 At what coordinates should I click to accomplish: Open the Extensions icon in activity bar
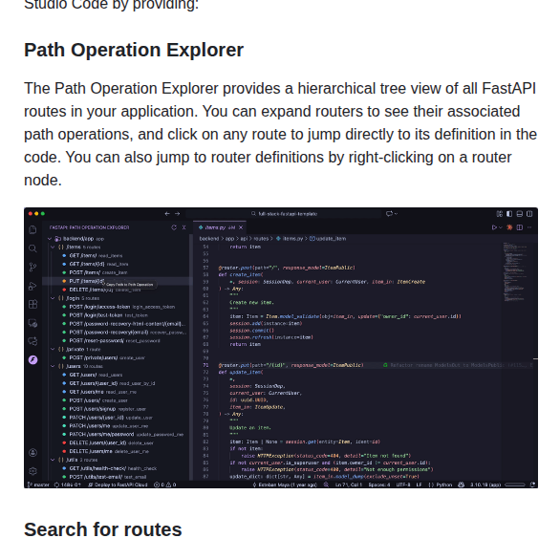[32, 304]
